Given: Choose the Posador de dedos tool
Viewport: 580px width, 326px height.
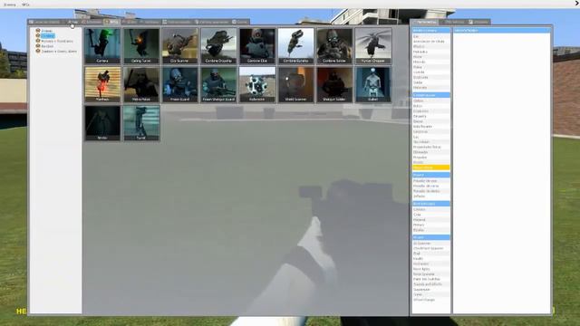Looking at the screenshot, I should [431, 191].
